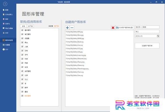
Task: Remove a file with the minus icon
Action: point(72,28)
